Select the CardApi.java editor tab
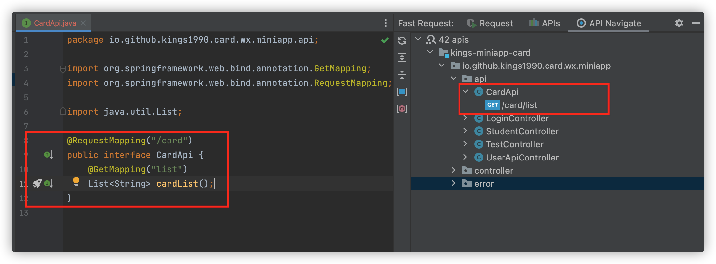This screenshot has height=264, width=716. point(54,23)
